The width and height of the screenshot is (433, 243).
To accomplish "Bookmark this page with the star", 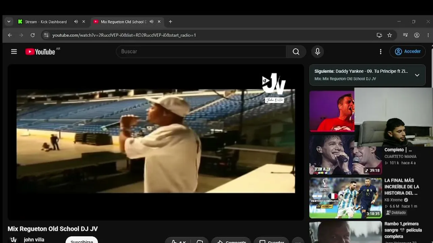I will (389, 35).
